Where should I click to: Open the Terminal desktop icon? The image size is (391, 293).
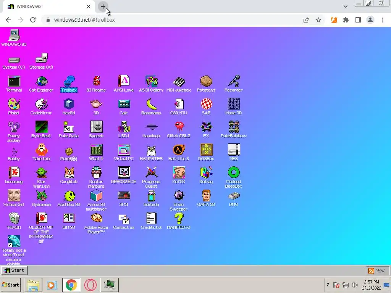14,84
